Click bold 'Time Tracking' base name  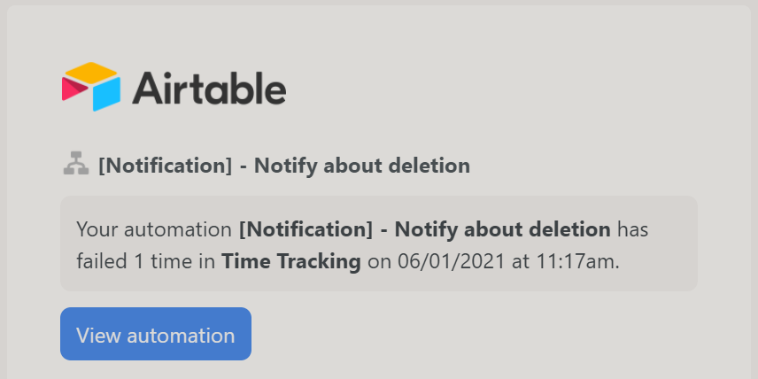point(291,261)
